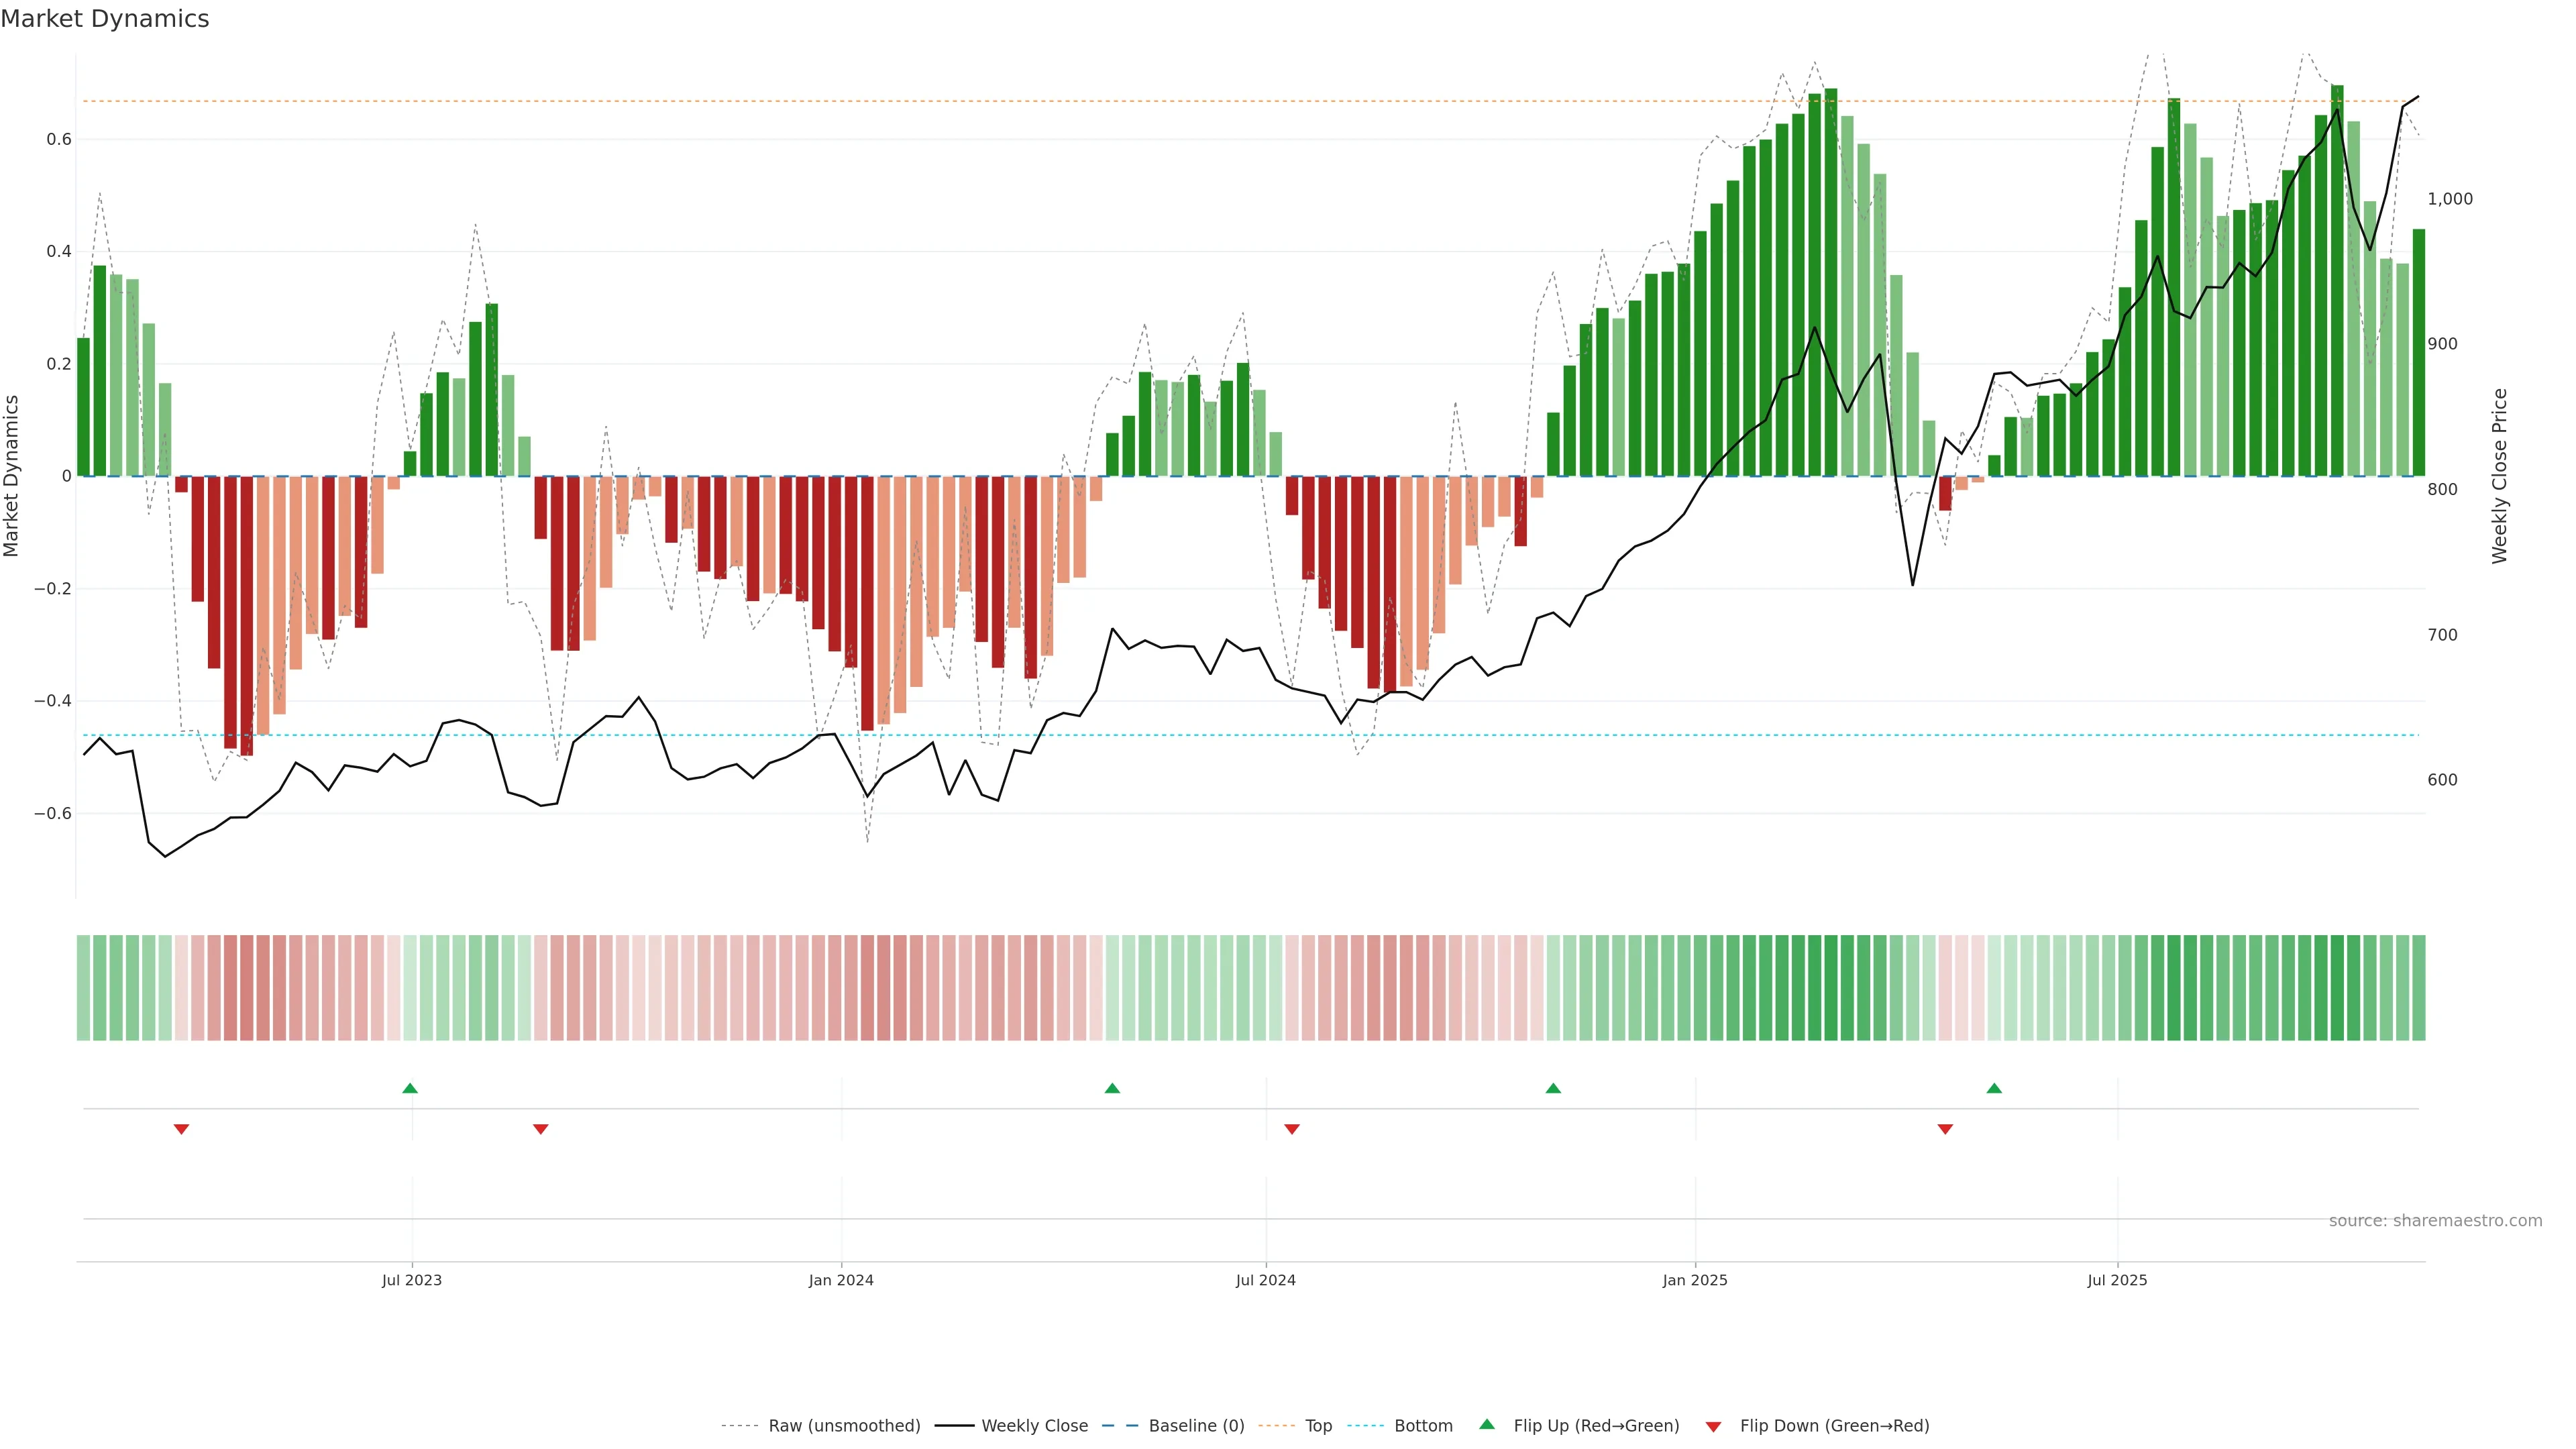The height and width of the screenshot is (1449, 2576).
Task: Click the first green flip-up triangle marker near Jul 2023
Action: [x=410, y=1088]
